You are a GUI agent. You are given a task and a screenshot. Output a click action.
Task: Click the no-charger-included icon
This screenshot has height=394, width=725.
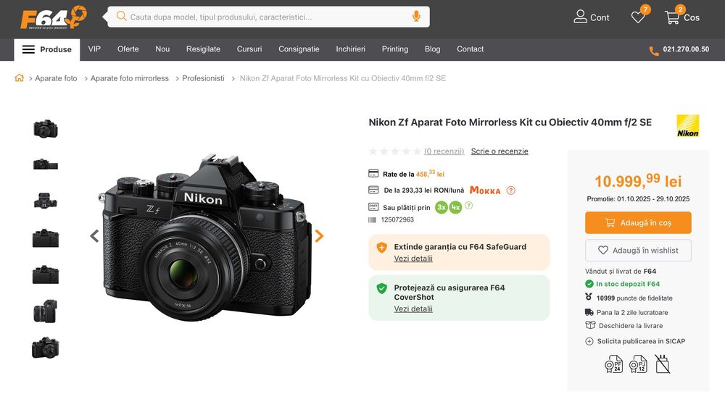coord(662,364)
